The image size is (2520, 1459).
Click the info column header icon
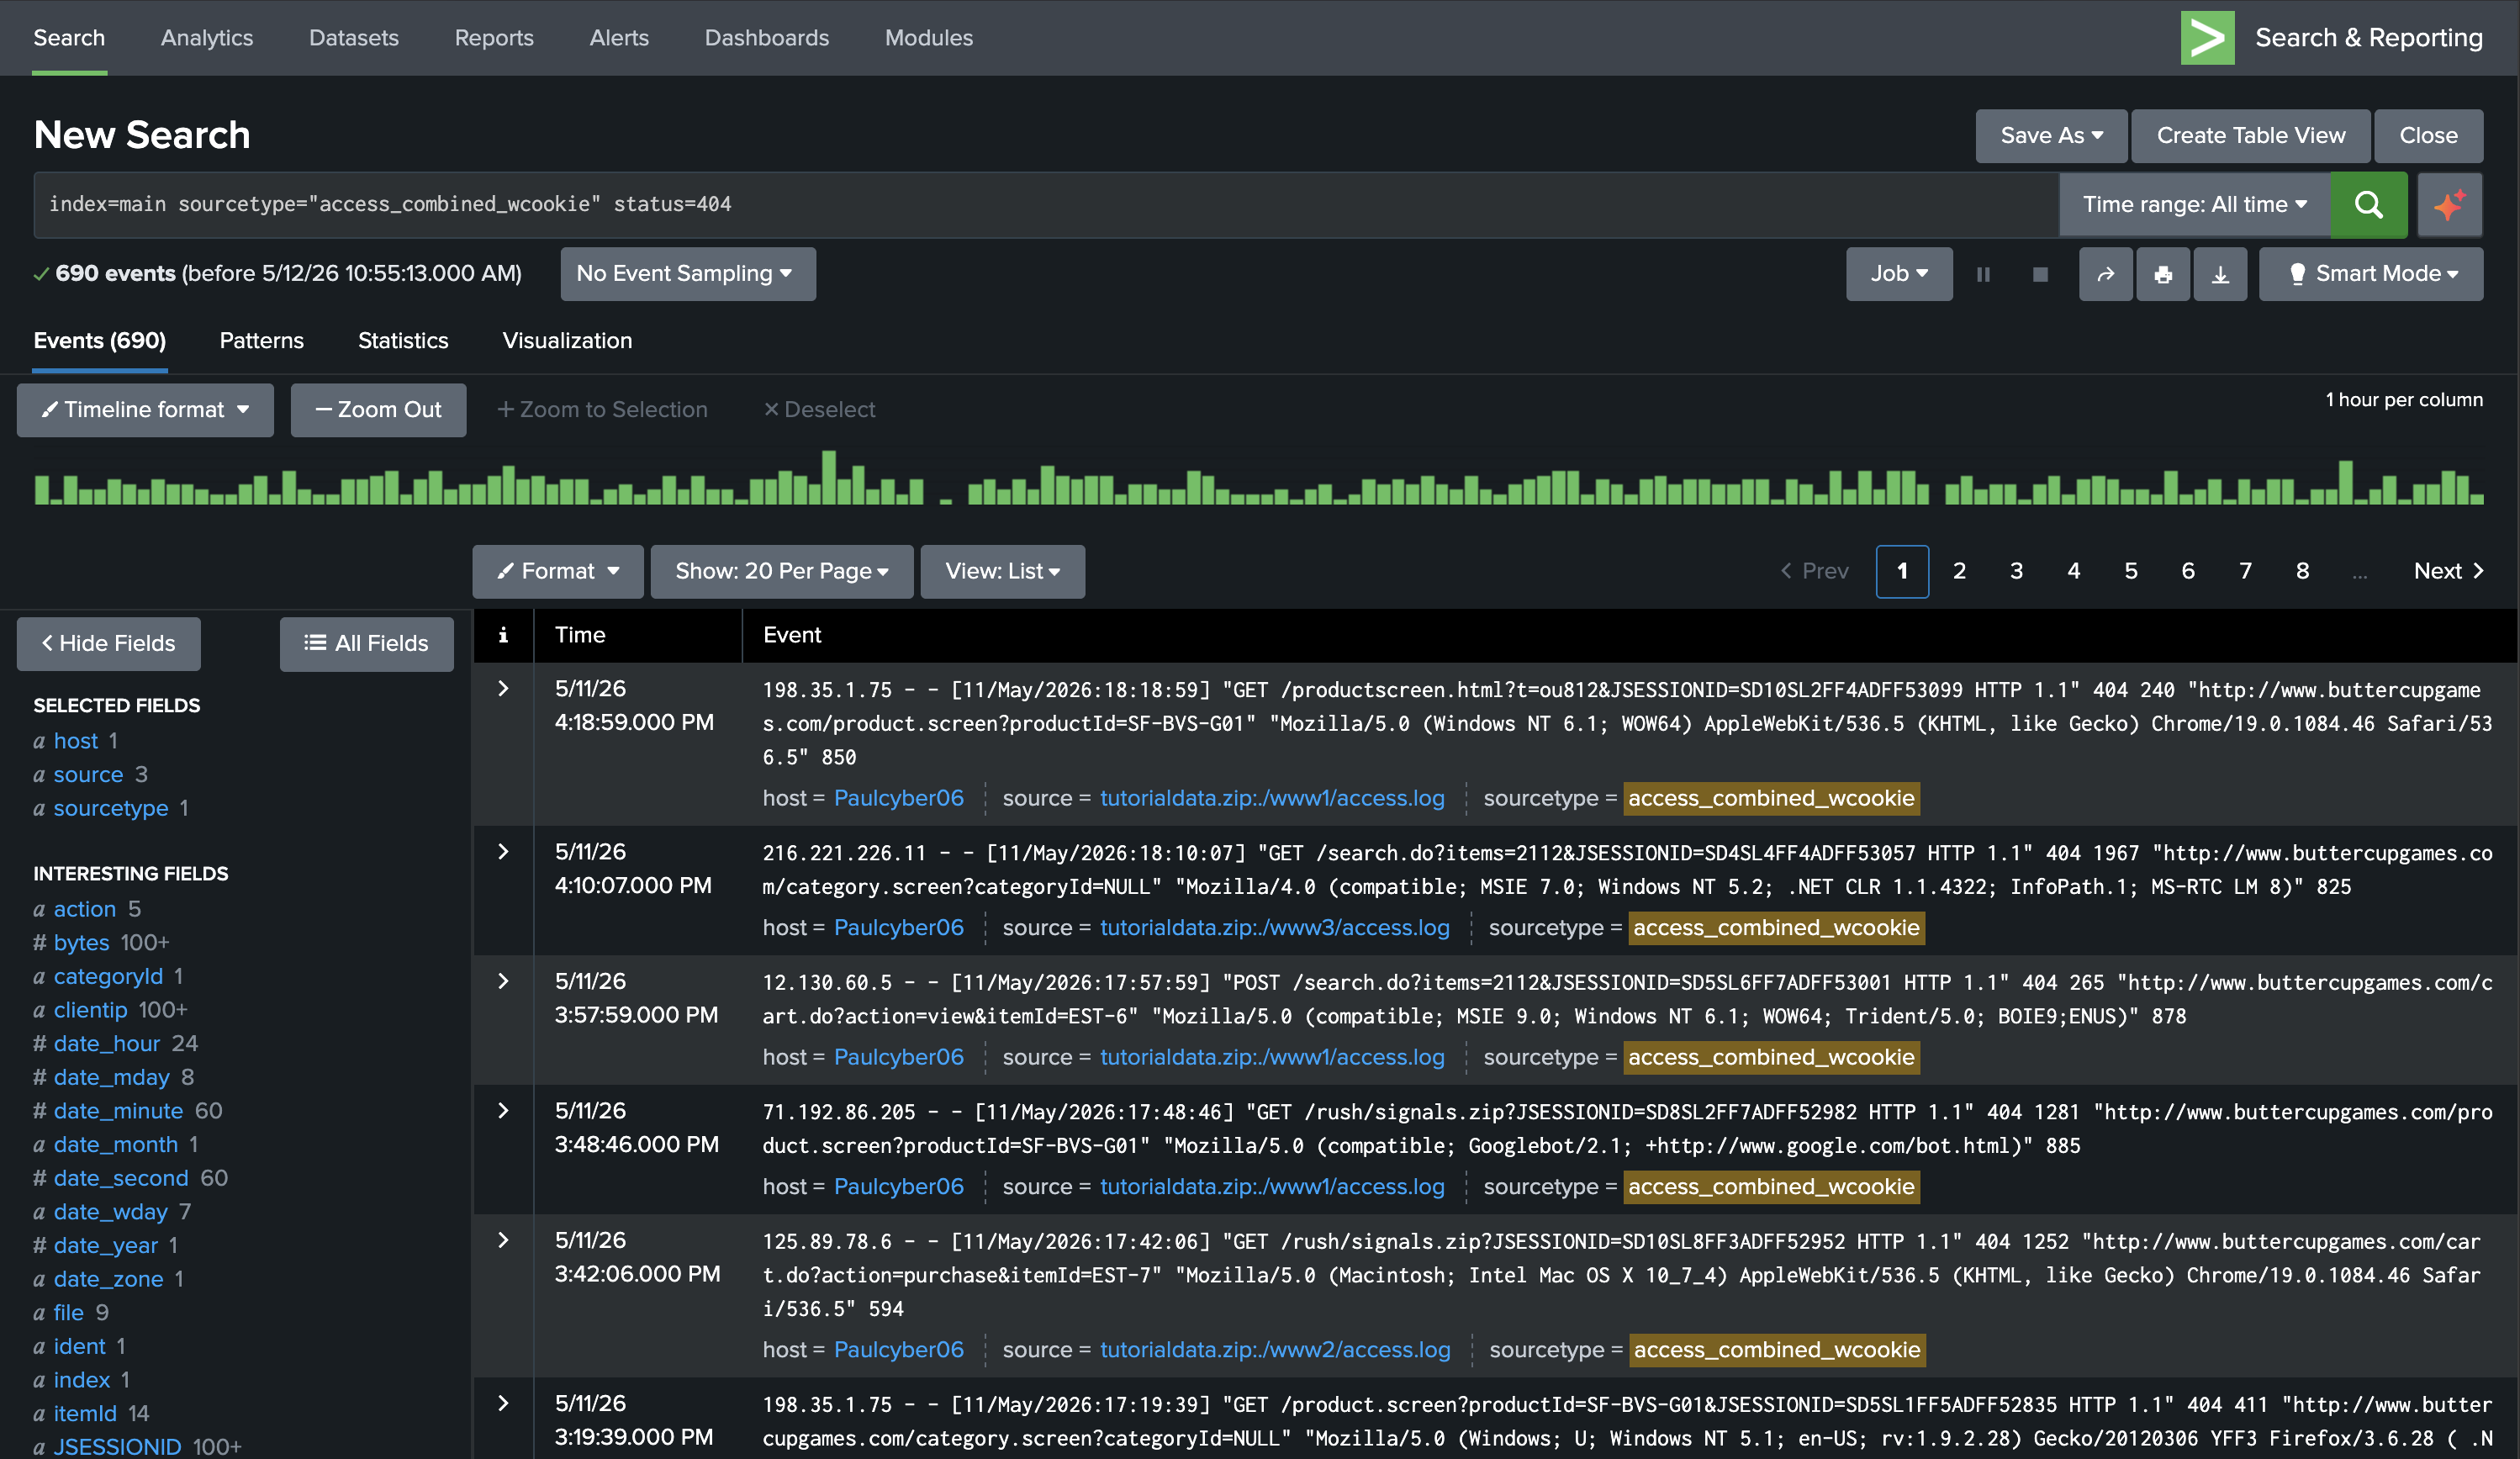click(503, 635)
